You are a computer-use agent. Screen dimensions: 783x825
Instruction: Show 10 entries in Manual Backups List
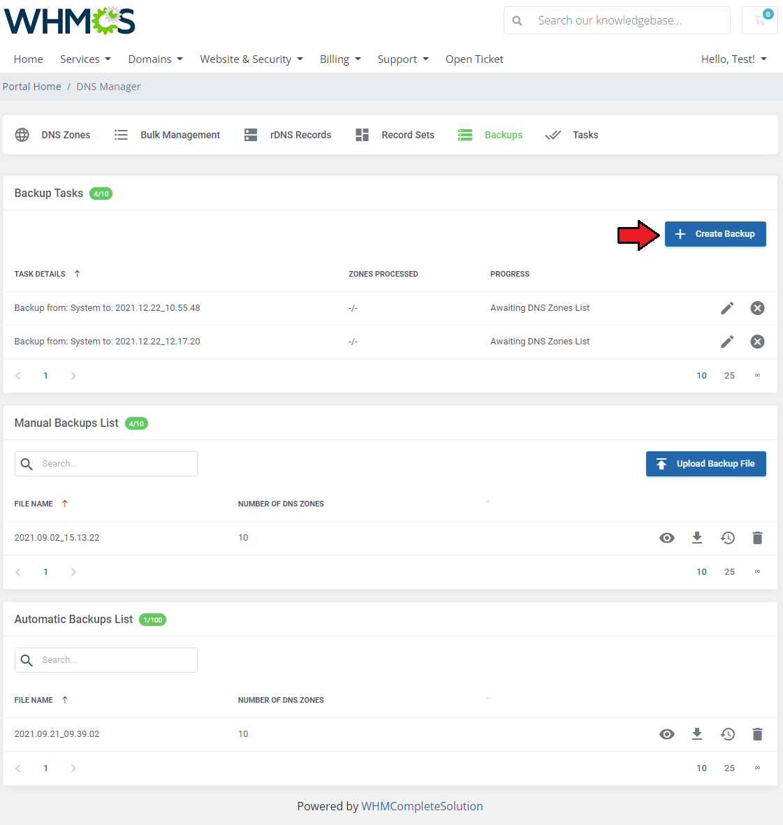(701, 572)
